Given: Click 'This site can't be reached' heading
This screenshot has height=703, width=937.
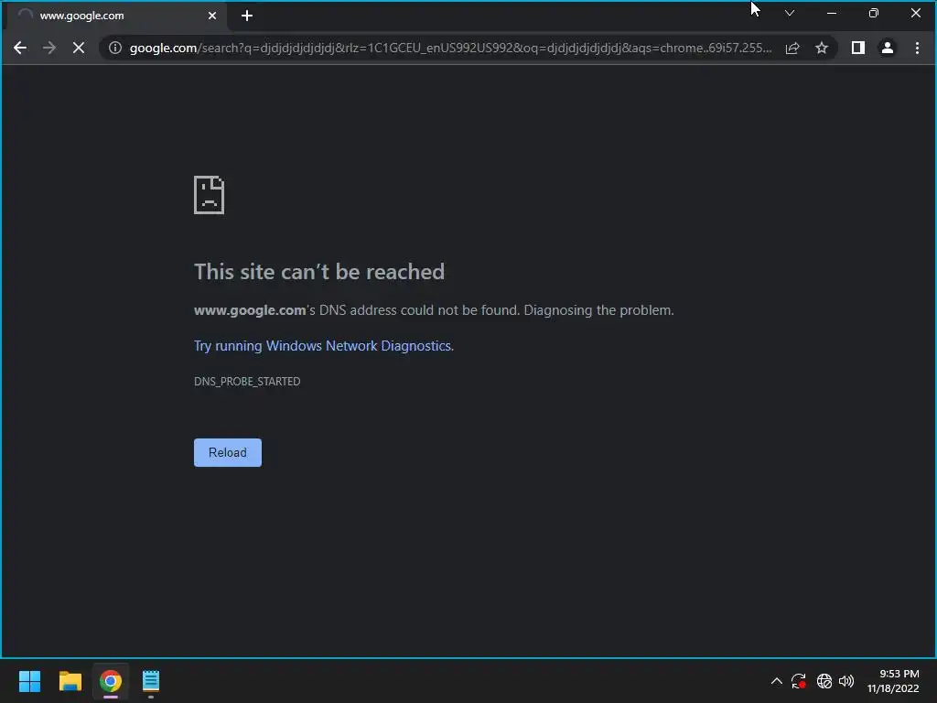Looking at the screenshot, I should (x=319, y=271).
